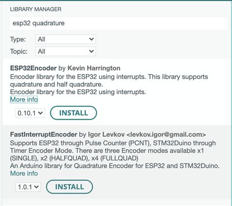Open More info link for FastInterruptEncoder

coord(24,174)
